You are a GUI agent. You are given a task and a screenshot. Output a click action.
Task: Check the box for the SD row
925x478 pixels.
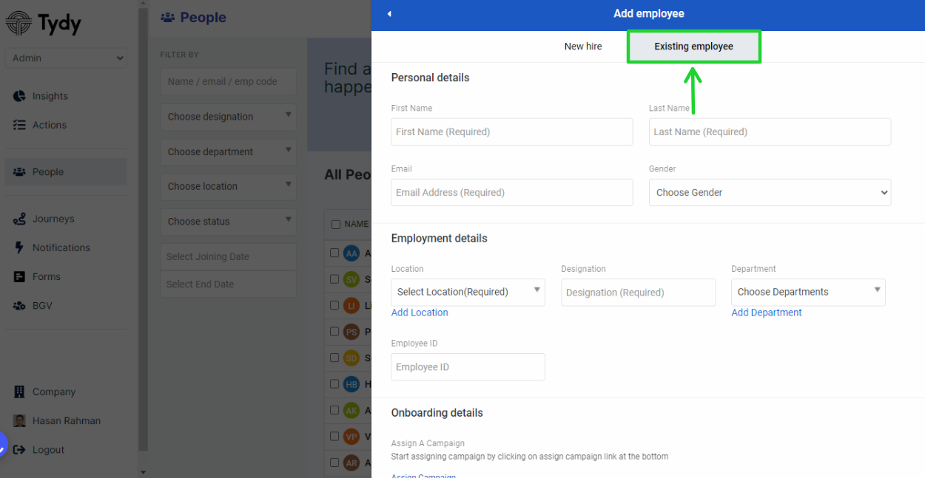(334, 358)
